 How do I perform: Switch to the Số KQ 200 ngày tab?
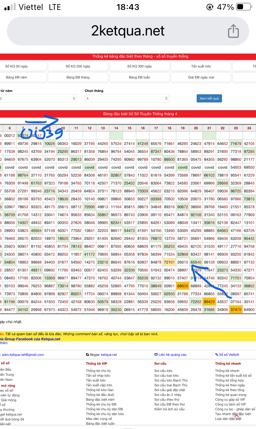coord(78,66)
